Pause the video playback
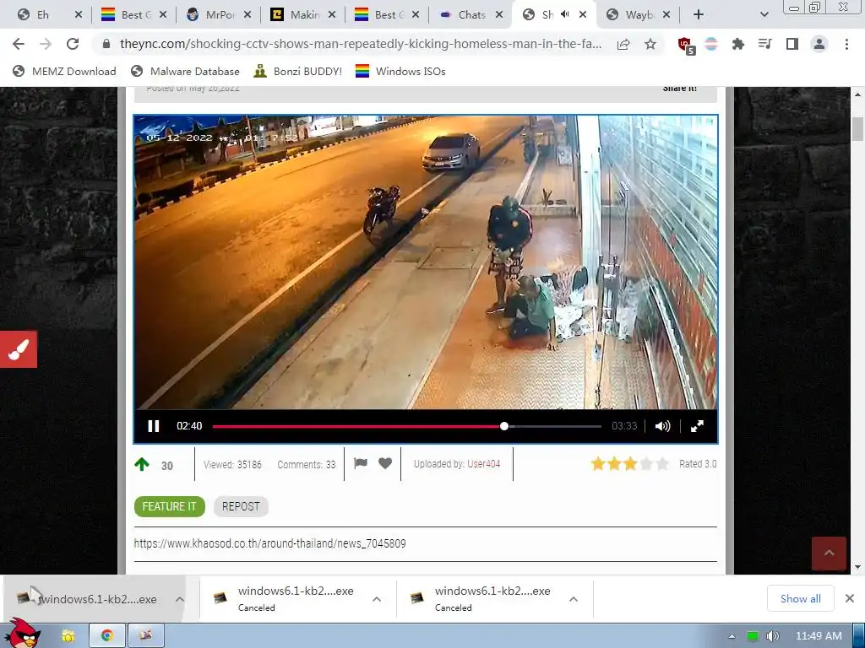 [x=154, y=426]
